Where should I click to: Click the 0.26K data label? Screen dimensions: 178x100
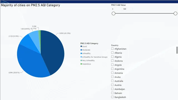(34, 26)
